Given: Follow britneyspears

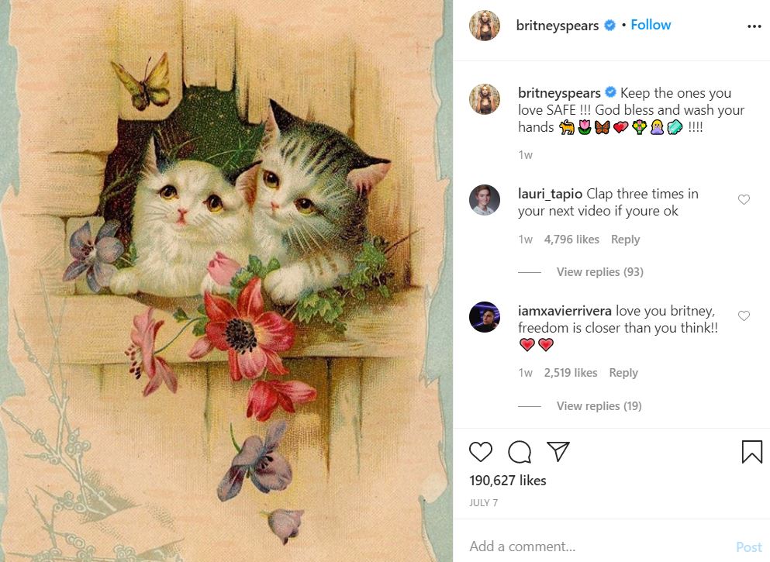Looking at the screenshot, I should pos(651,25).
